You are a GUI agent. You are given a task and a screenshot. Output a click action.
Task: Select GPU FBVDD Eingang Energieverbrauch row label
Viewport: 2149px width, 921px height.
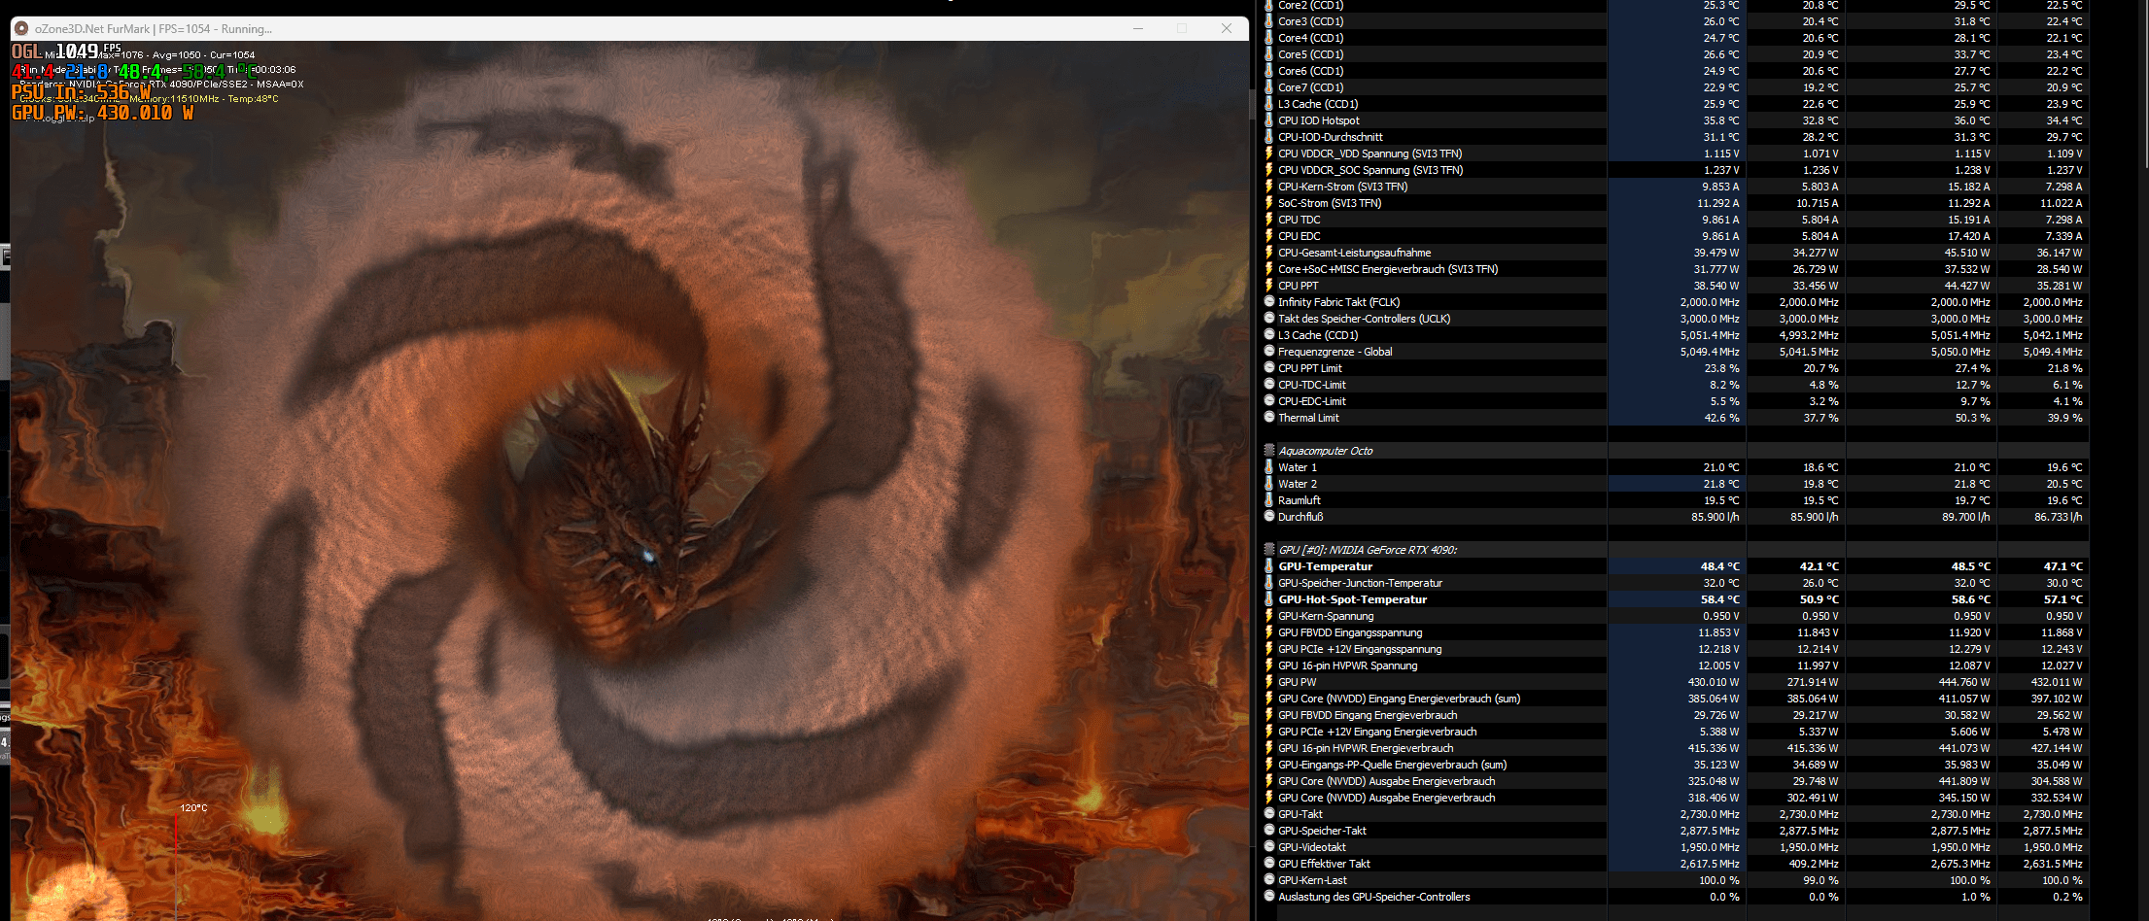[1368, 715]
